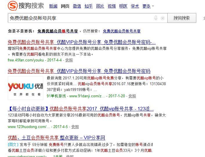205x157 pixels.
Task: Open 优酷、土豆会员账号共享 VIP分享网 result
Action: pyautogui.click(x=57, y=138)
